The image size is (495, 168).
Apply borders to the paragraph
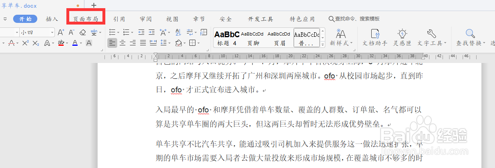192,43
